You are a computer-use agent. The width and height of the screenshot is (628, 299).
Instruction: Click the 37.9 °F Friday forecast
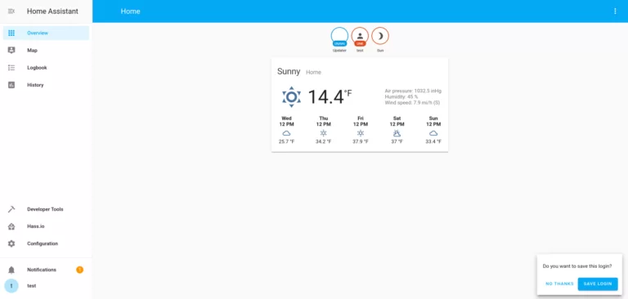[361, 141]
